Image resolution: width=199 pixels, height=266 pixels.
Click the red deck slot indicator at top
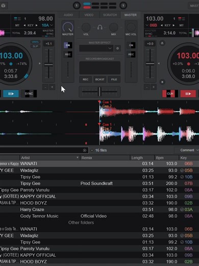(87, 7)
